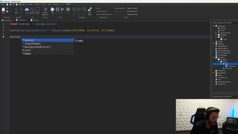Click the Replace icon in ribbon
238x134 pixels.
(x=32, y=9)
